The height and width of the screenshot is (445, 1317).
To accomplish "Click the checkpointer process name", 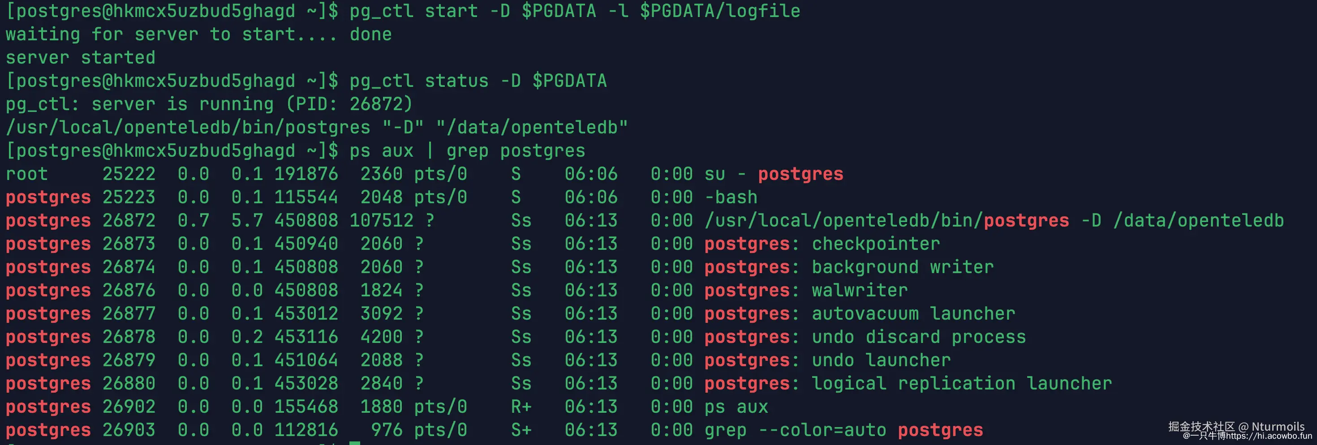I will 875,244.
